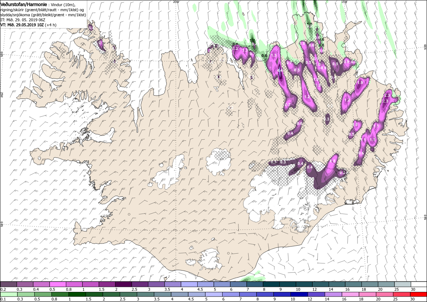Select the 0.3 green swatch, lower legend row

(26, 294)
